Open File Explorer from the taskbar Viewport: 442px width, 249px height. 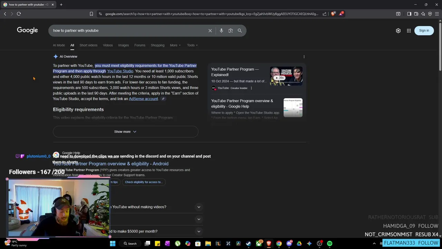click(x=208, y=243)
